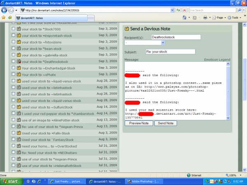The image size is (247, 185).
Task: Click note icon for 'your stock to ~fotovizions'
Action: click(19, 42)
